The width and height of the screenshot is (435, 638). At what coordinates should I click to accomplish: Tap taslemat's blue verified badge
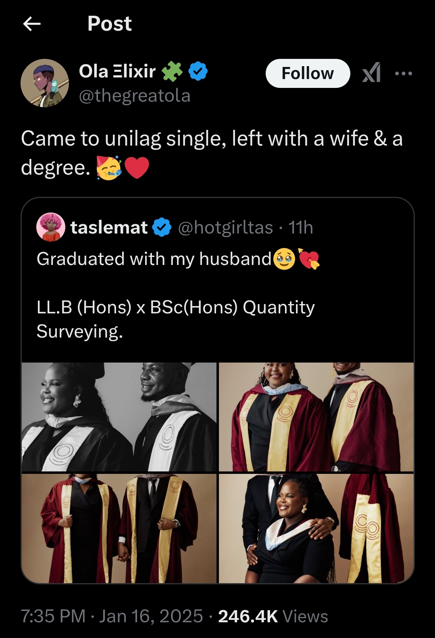tap(162, 227)
